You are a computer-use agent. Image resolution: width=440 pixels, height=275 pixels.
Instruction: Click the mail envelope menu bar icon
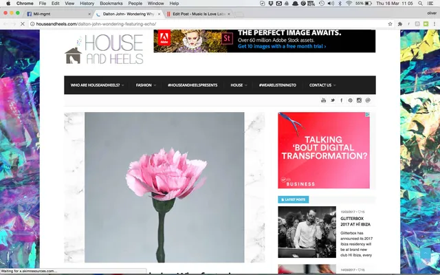(x=279, y=3)
